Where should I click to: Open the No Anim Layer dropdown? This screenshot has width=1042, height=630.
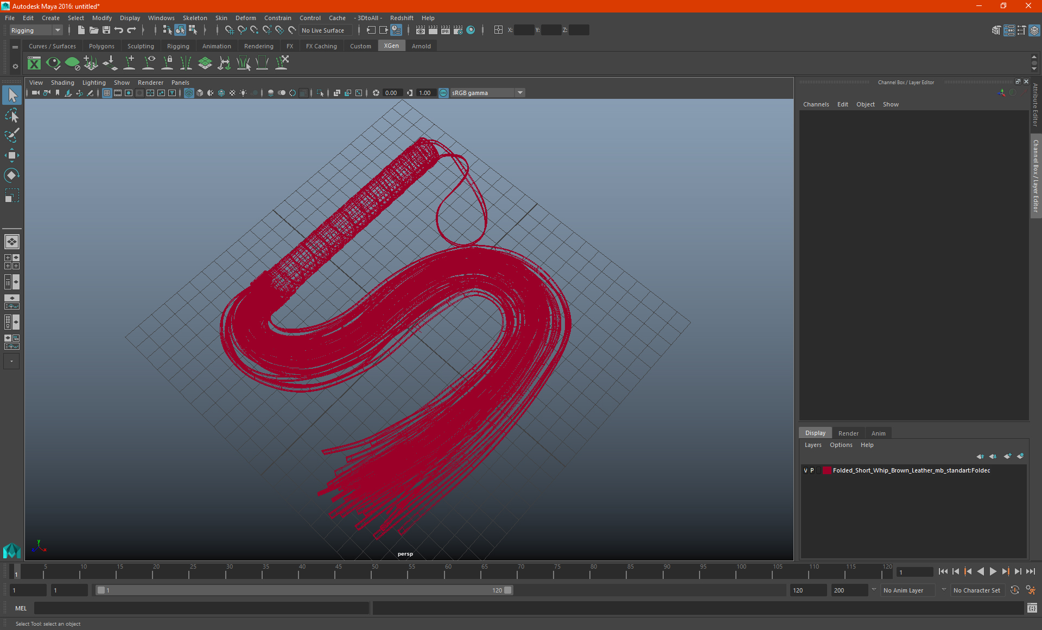(908, 590)
